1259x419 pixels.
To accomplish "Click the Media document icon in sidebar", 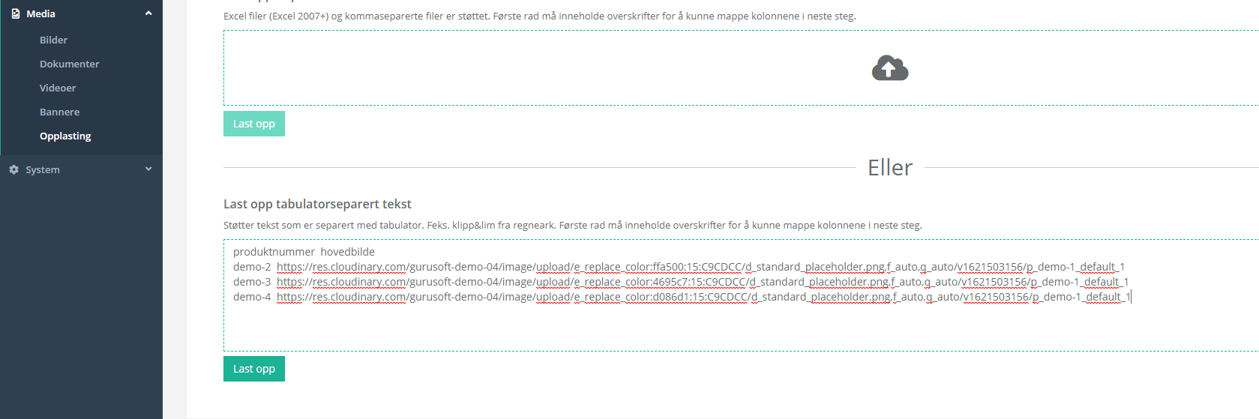I will [x=15, y=13].
